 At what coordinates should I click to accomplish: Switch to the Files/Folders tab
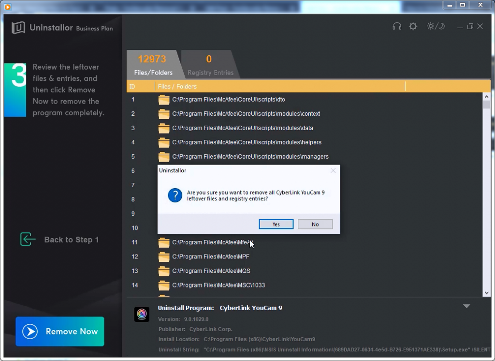click(153, 64)
